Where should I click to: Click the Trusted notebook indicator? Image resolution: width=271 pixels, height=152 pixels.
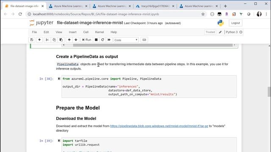(x=210, y=32)
